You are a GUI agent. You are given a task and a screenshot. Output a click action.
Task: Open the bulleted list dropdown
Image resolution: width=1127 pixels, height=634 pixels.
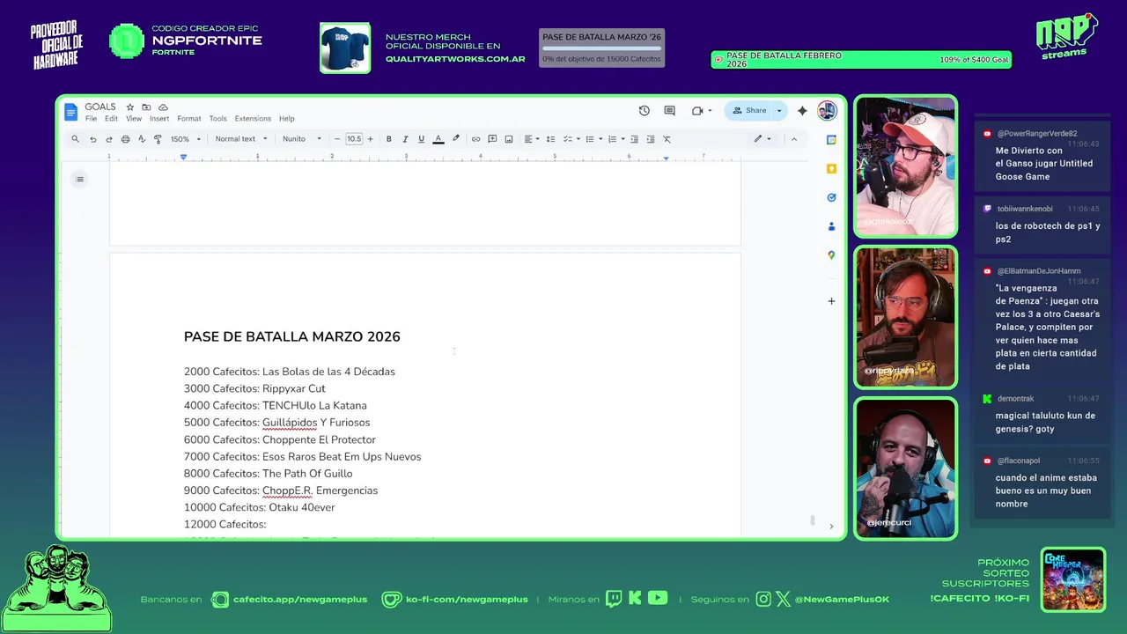point(593,139)
